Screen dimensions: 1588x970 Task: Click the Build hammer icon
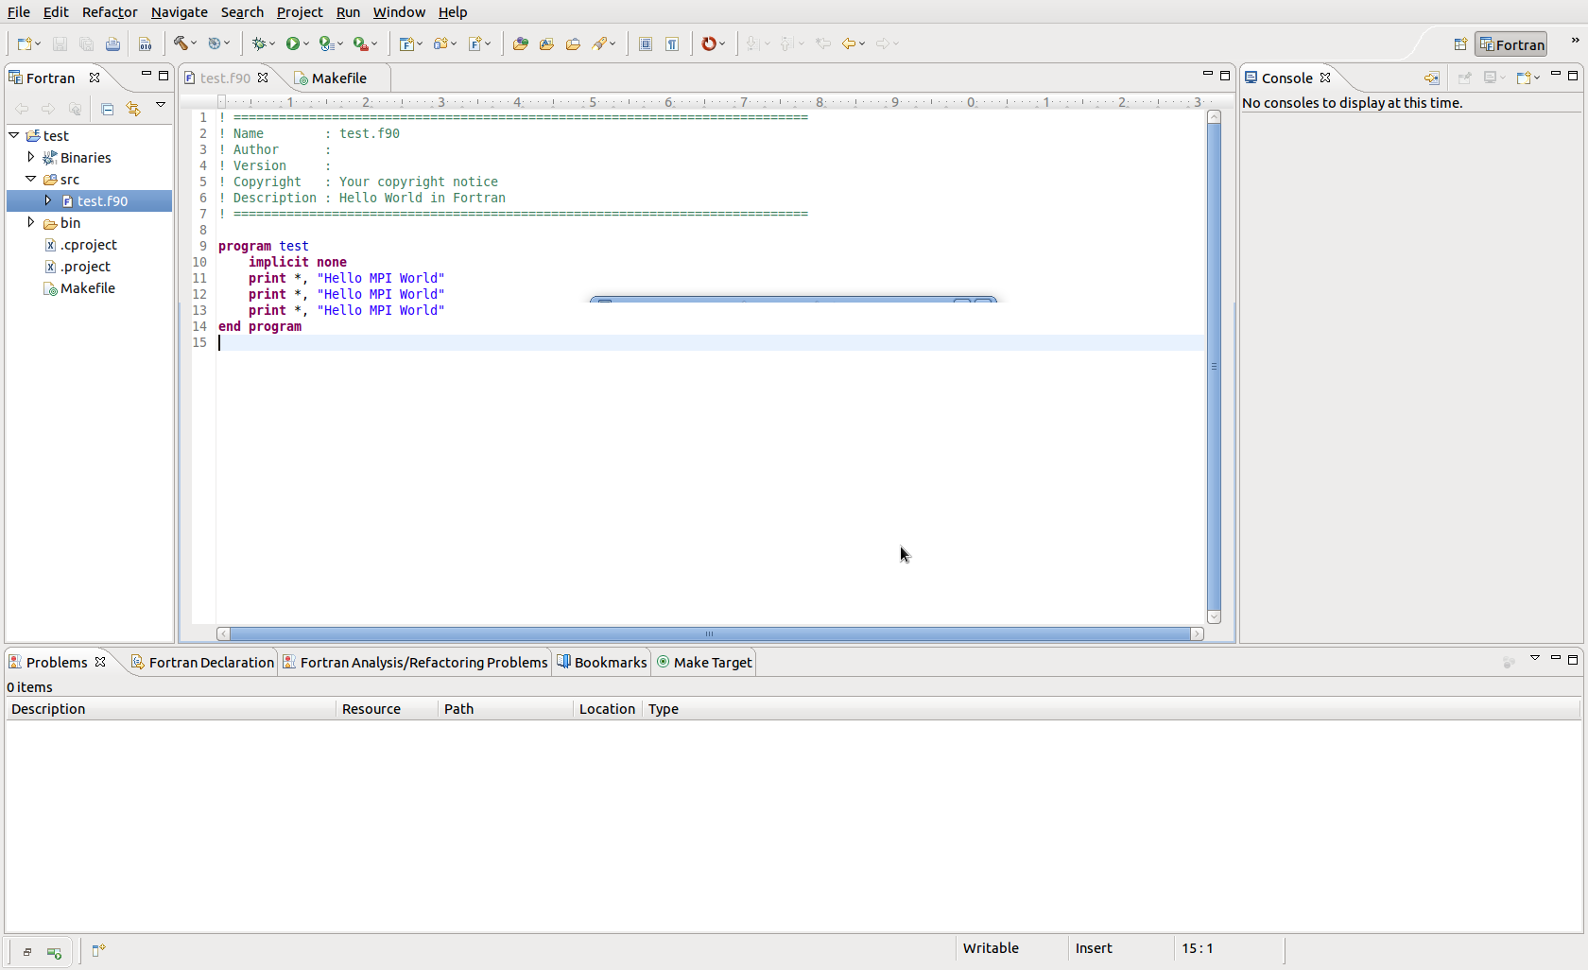click(180, 43)
